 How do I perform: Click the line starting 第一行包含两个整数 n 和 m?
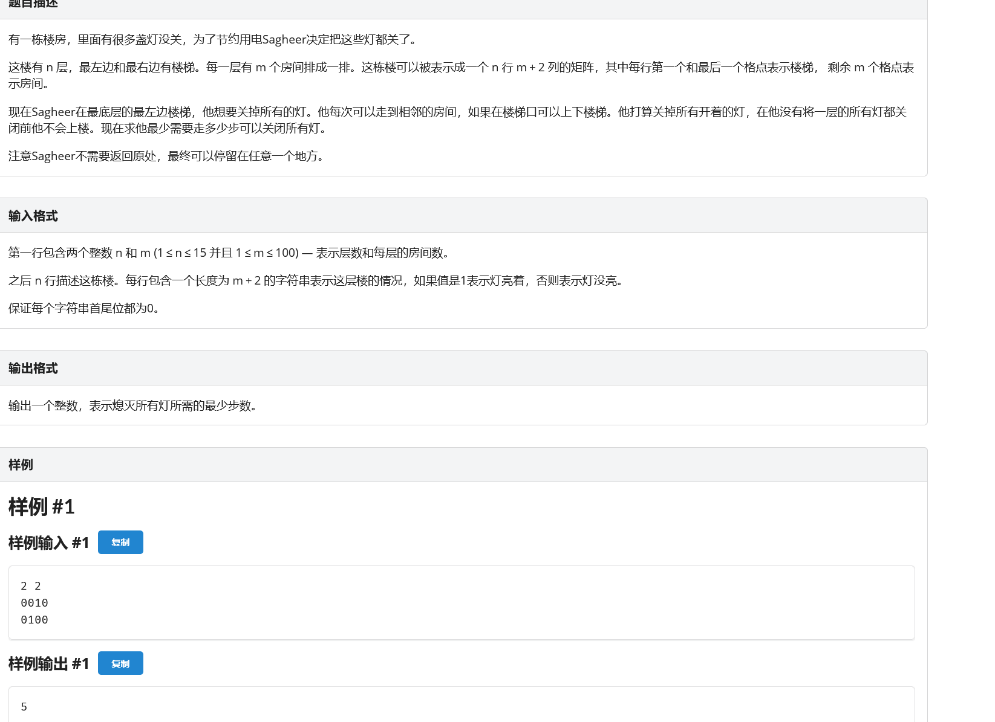click(x=230, y=253)
